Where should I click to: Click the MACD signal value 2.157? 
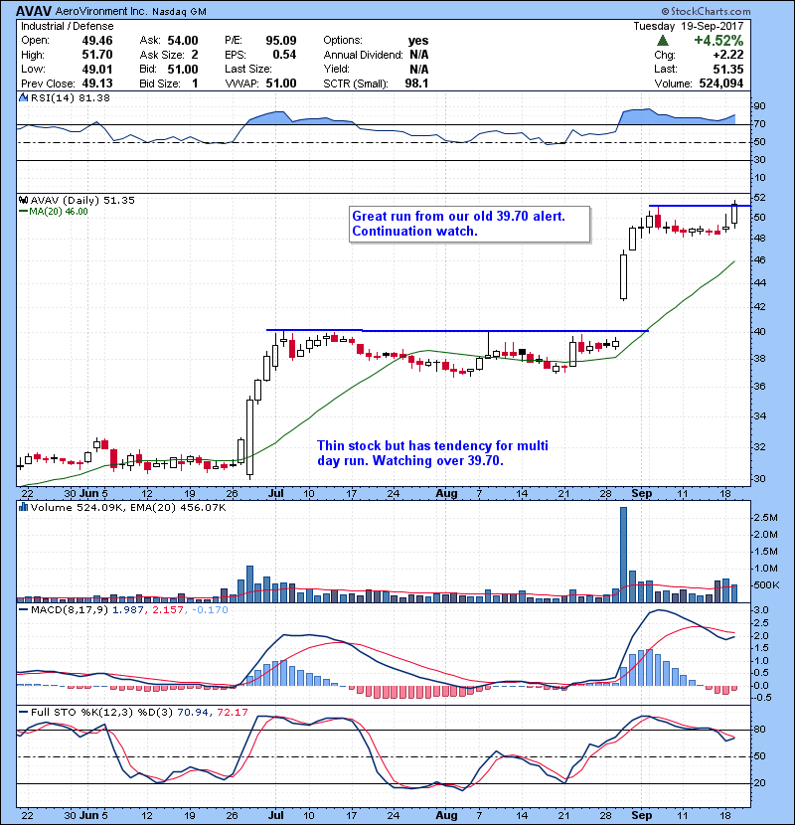[168, 610]
